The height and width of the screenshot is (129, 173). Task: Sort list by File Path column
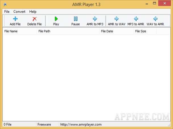68,31
